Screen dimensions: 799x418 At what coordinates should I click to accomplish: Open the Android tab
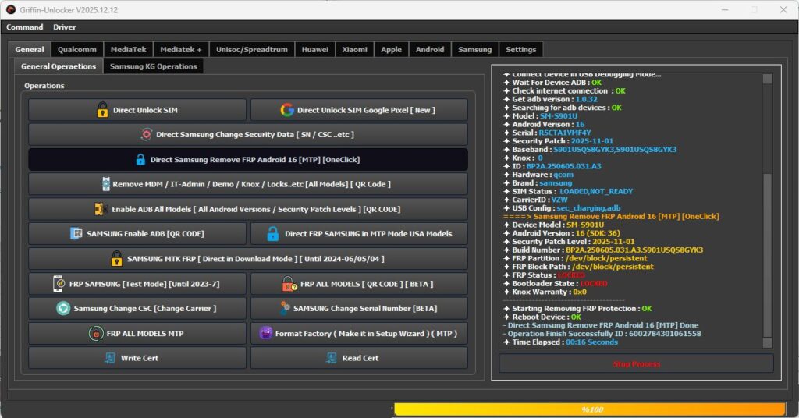coord(430,49)
